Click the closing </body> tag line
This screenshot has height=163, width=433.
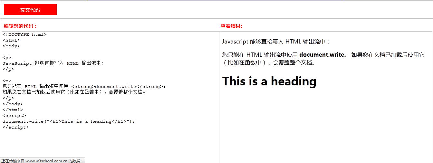(x=13, y=104)
